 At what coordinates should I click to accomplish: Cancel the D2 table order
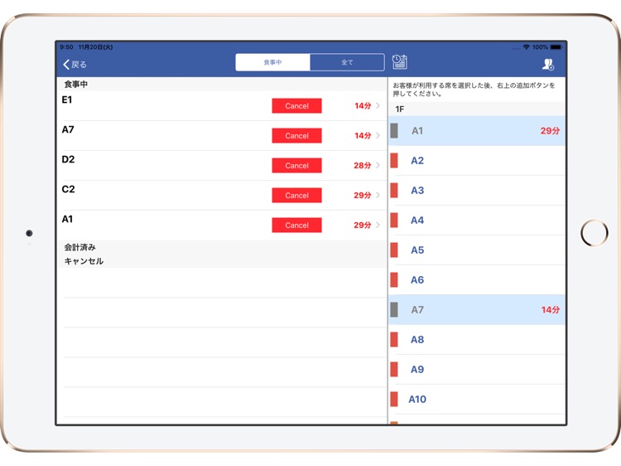click(x=296, y=165)
